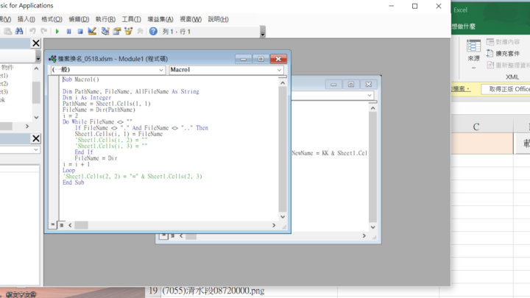This screenshot has height=298, width=530.
Task: Click the Module1 code window vertical scrollbar
Action: click(x=283, y=147)
